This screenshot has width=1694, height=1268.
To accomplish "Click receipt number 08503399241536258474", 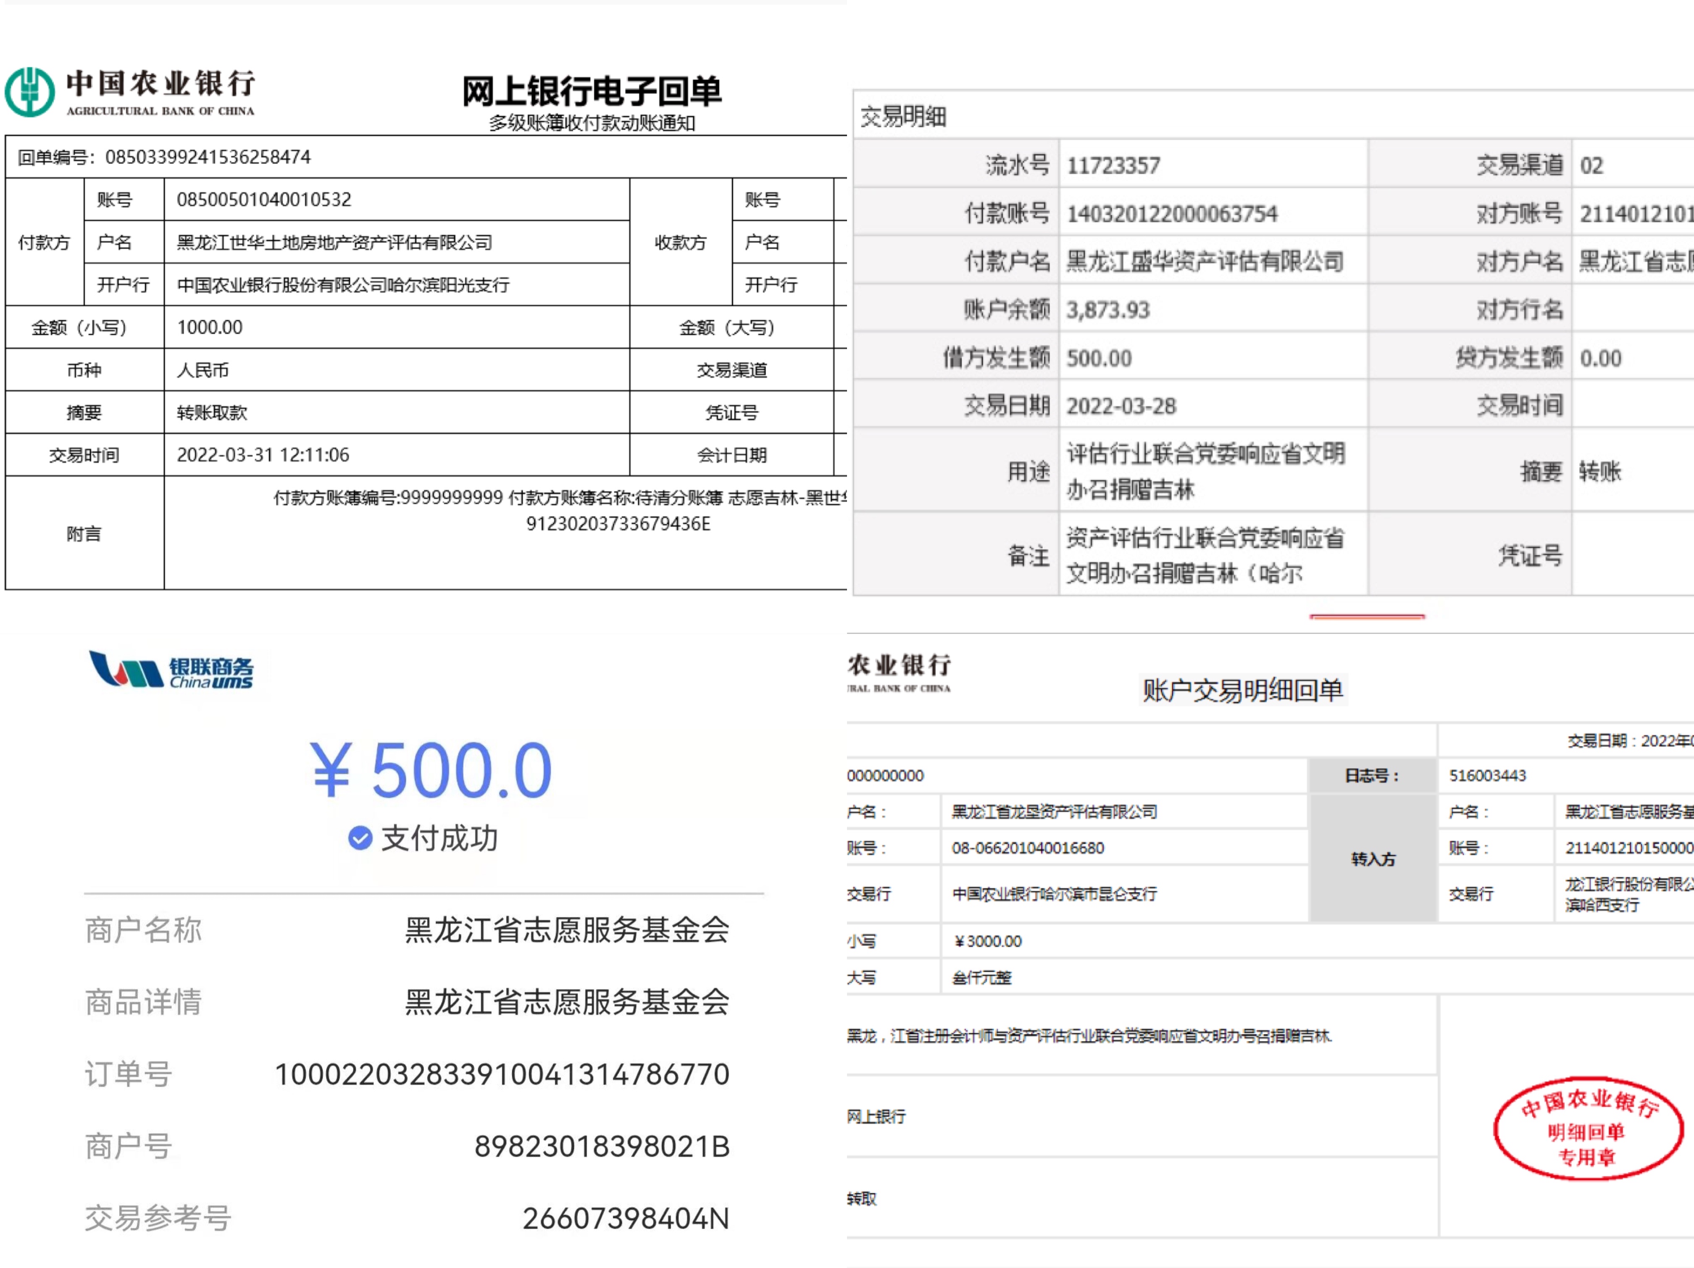I will (208, 157).
